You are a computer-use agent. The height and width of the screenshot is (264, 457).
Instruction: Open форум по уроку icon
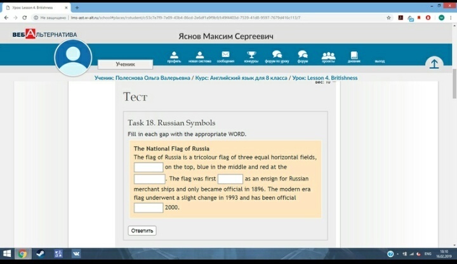[277, 56]
